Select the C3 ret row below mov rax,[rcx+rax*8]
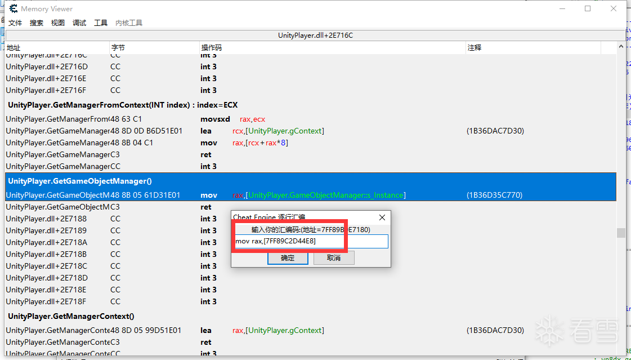 coord(310,154)
